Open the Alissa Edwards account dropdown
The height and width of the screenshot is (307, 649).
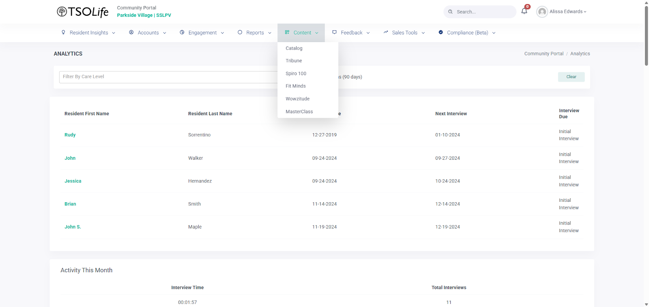coord(568,12)
